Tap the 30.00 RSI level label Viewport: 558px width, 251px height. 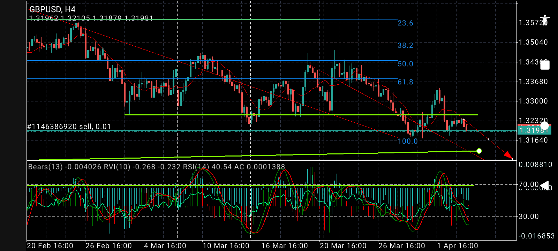pyautogui.click(x=529, y=216)
